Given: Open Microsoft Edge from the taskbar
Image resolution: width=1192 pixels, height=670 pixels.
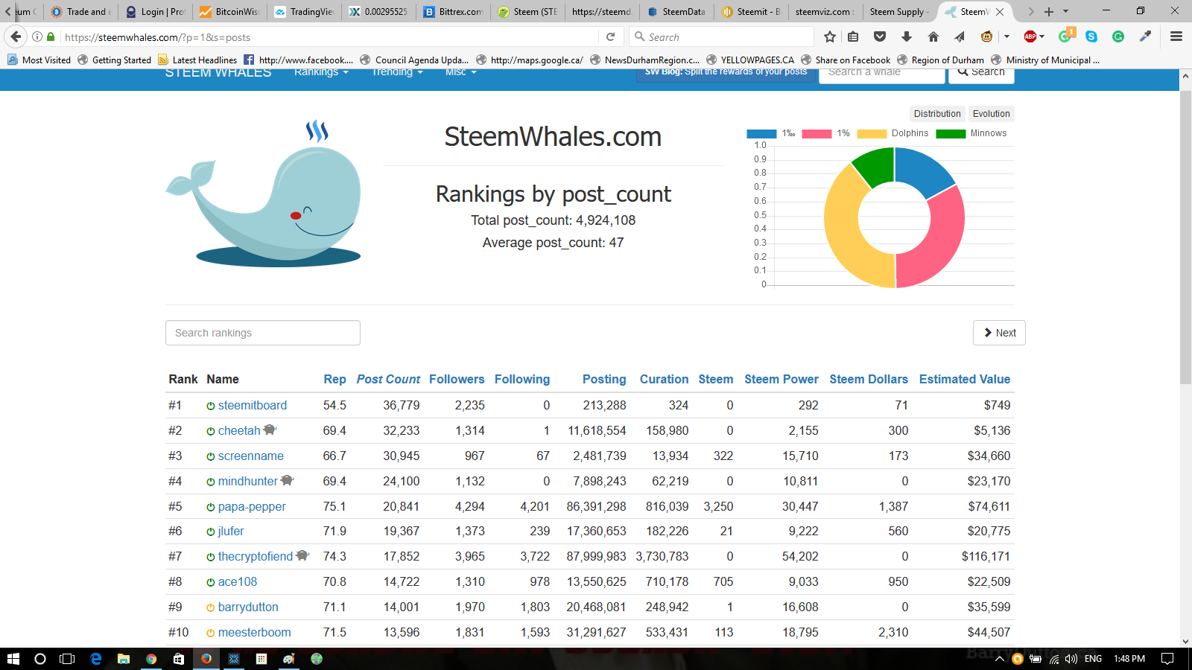Looking at the screenshot, I should (95, 659).
